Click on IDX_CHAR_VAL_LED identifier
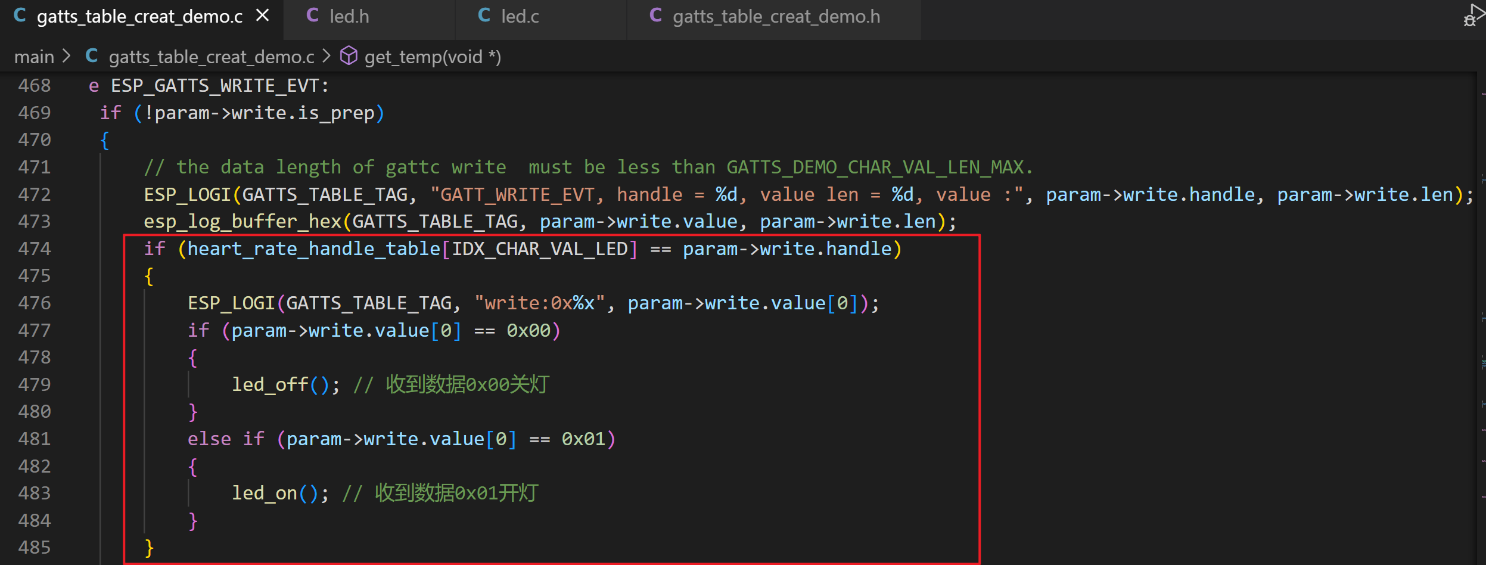 [539, 249]
